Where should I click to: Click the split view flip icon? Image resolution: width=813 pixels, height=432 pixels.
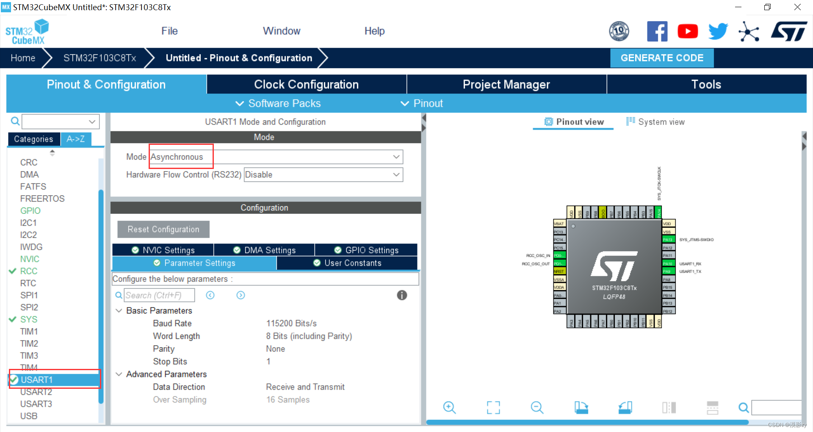pyautogui.click(x=669, y=407)
